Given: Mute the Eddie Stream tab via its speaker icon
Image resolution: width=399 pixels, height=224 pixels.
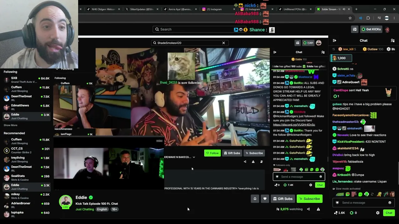Looking at the screenshot, I should (344, 9).
